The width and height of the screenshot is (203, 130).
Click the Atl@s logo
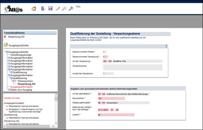(13, 9)
